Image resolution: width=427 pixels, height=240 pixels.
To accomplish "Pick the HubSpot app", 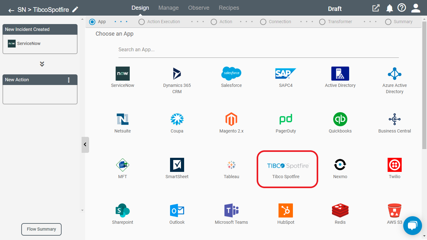I will pos(286,210).
